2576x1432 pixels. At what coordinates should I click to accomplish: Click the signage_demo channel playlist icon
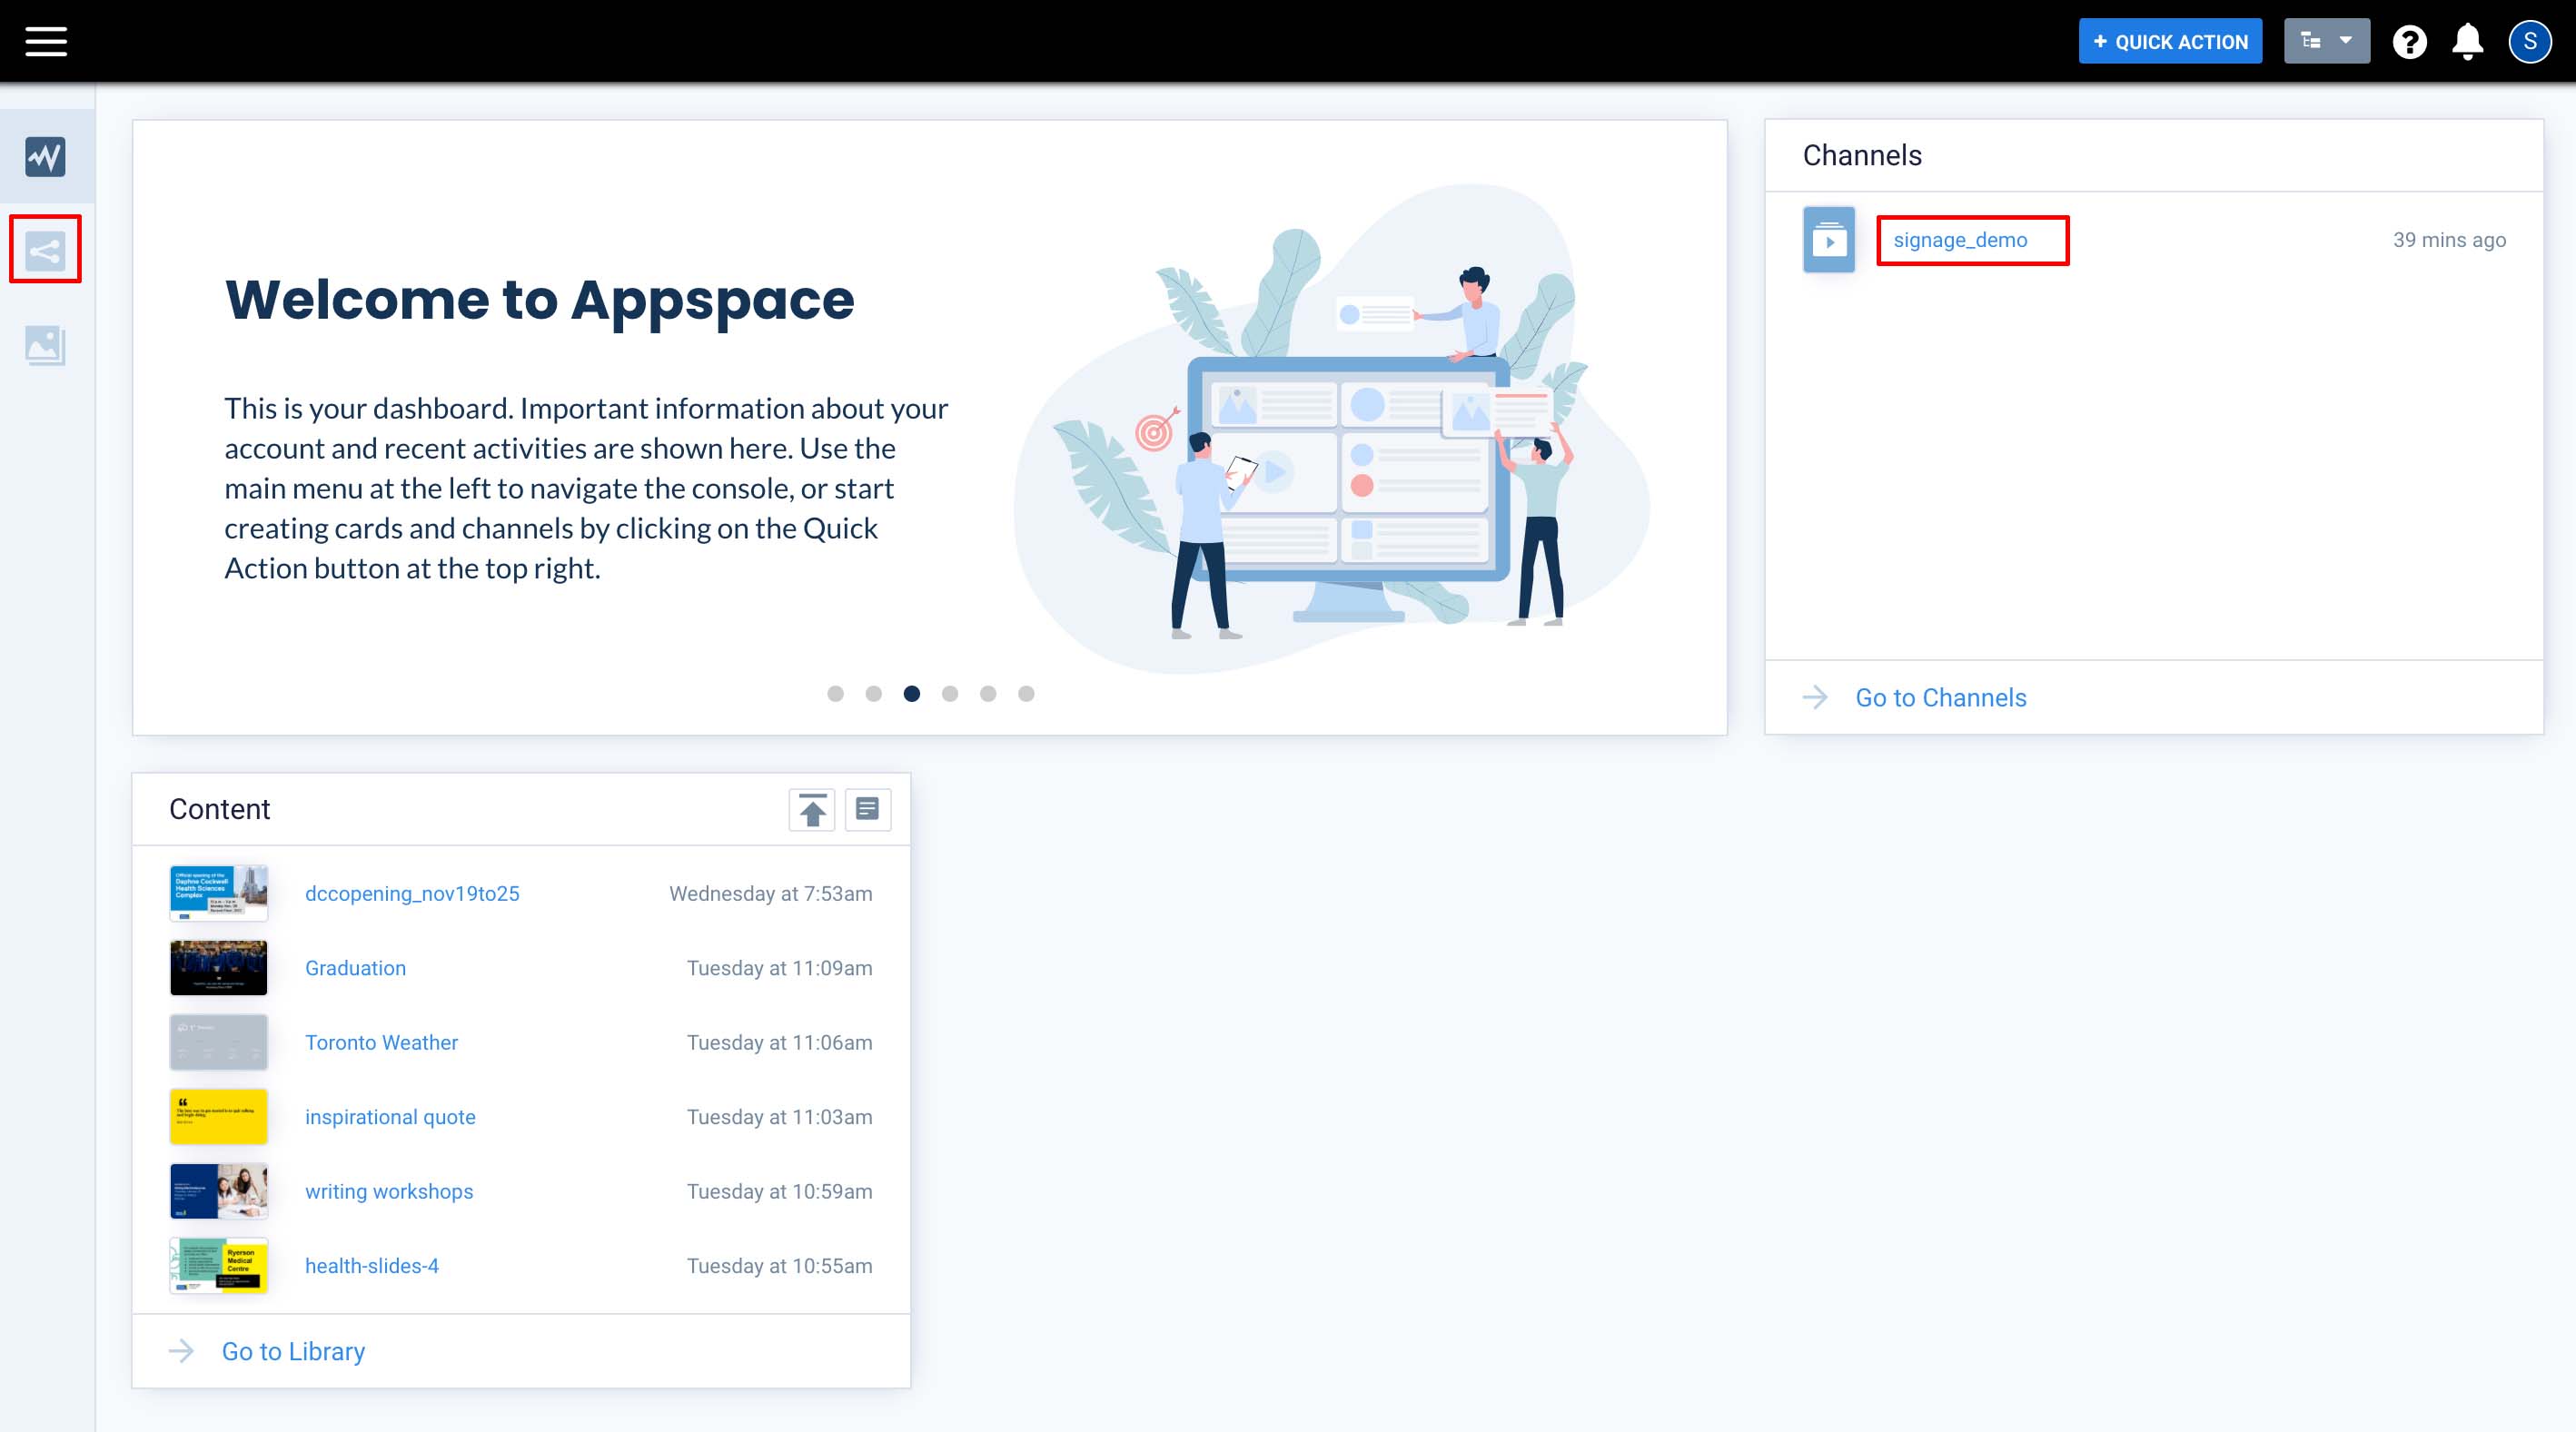point(1828,240)
